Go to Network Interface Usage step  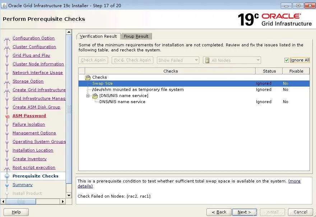[x=38, y=73]
